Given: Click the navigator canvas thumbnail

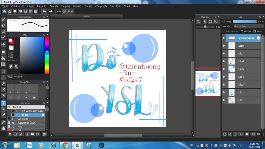Looking at the screenshot, I should pos(208,83).
